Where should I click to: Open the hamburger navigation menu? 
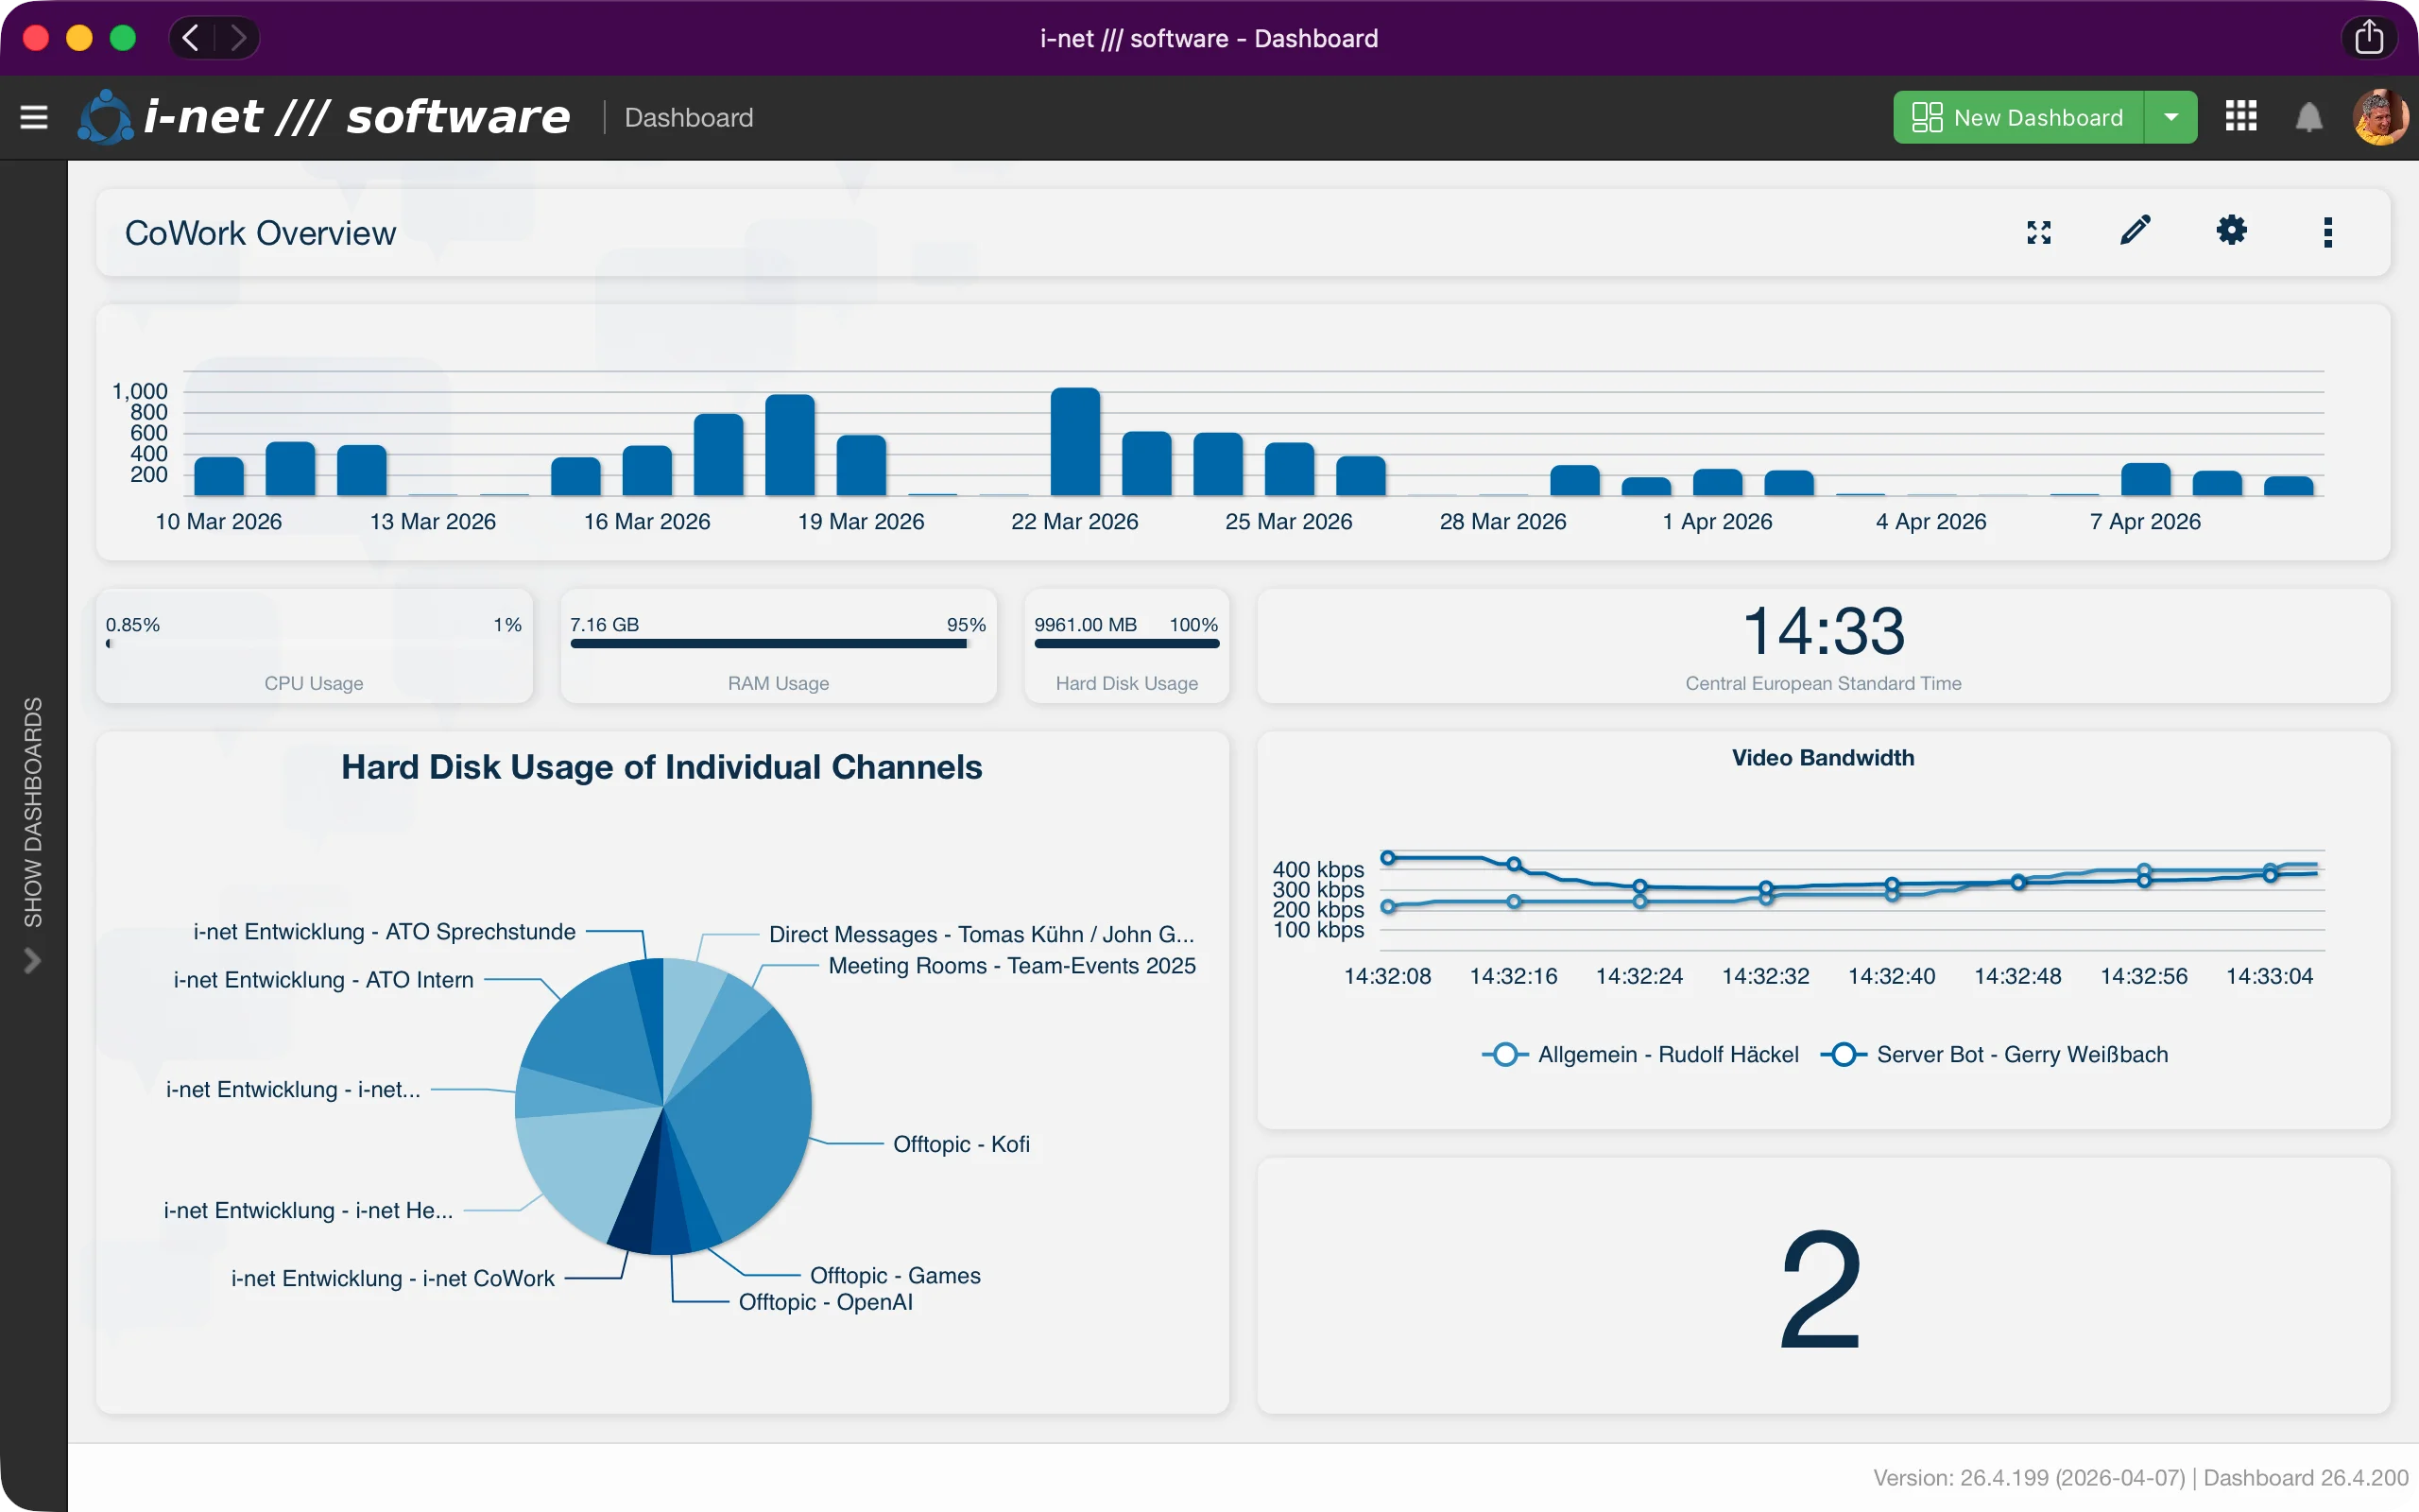pyautogui.click(x=34, y=117)
